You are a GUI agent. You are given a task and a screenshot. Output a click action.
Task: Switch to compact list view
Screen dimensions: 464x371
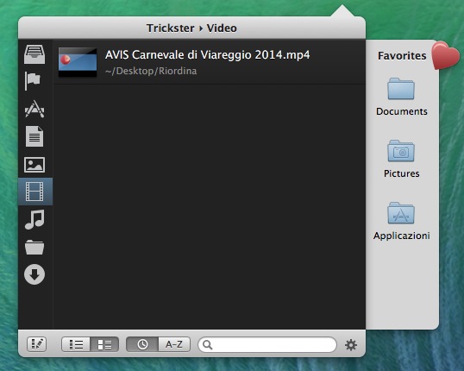pos(76,344)
